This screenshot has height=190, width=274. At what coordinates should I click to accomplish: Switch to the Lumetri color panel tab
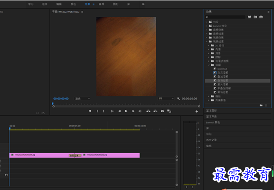tap(213, 123)
